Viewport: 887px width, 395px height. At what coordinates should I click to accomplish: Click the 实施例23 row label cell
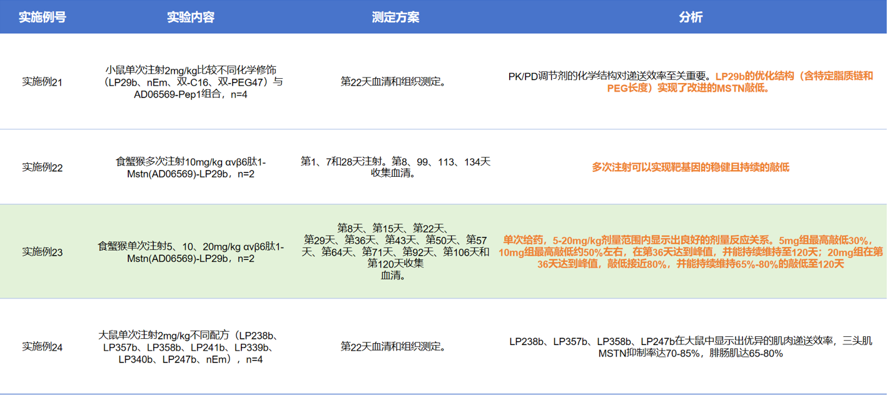coord(42,252)
